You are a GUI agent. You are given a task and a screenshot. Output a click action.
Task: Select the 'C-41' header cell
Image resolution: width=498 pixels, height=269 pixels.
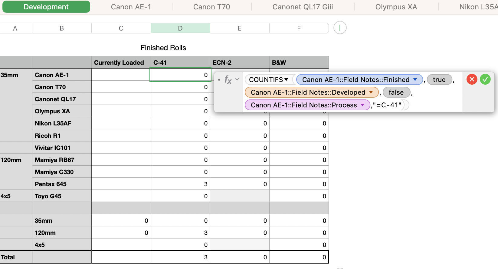coord(180,62)
